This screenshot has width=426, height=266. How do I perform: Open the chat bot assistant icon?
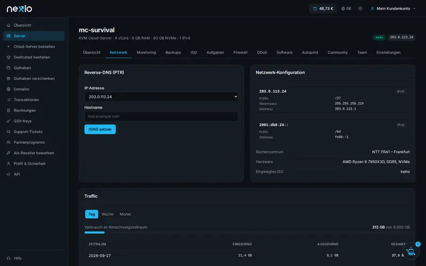click(411, 251)
